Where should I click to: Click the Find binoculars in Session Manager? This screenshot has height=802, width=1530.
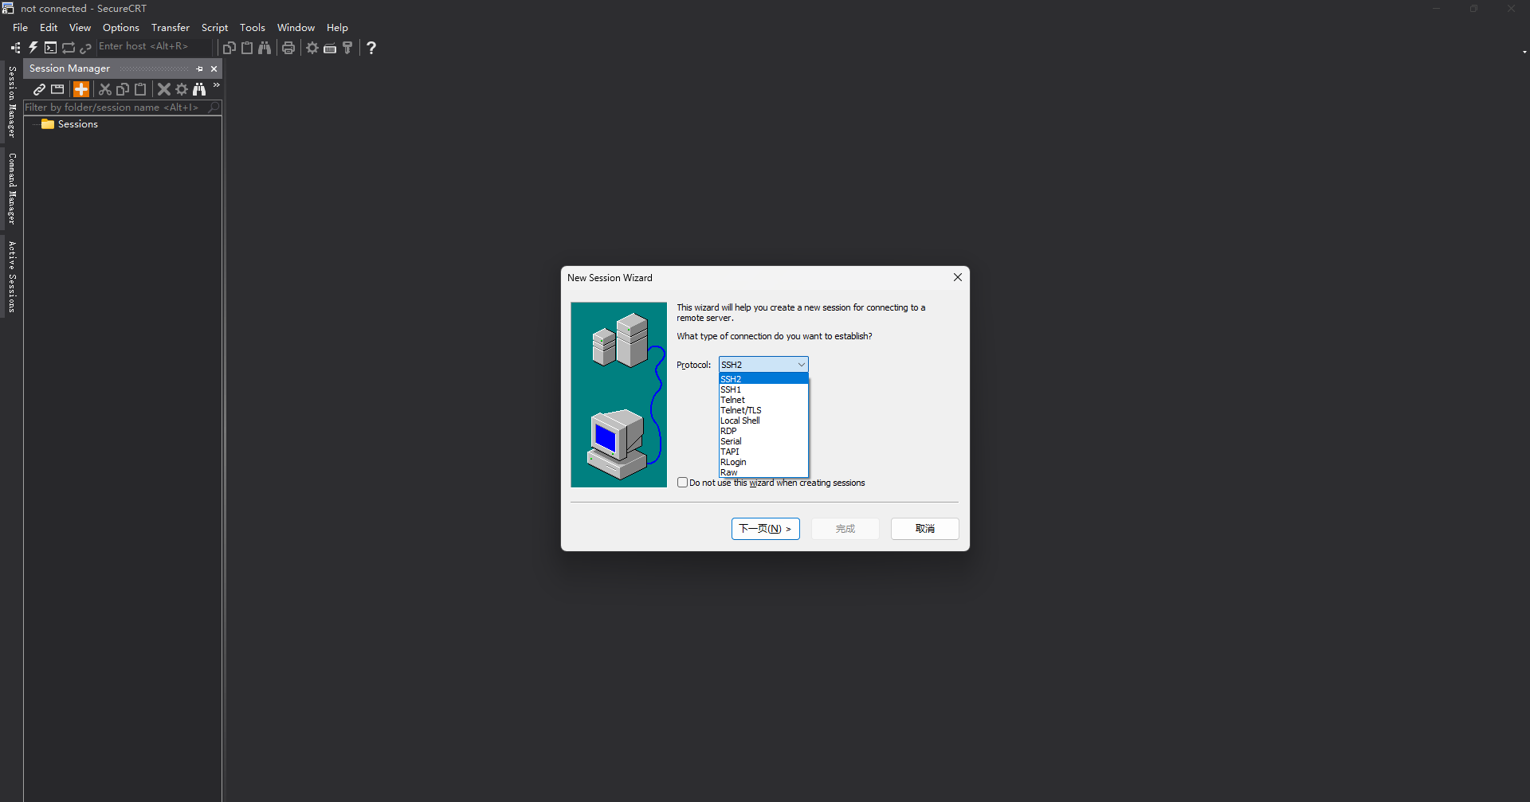pos(199,89)
